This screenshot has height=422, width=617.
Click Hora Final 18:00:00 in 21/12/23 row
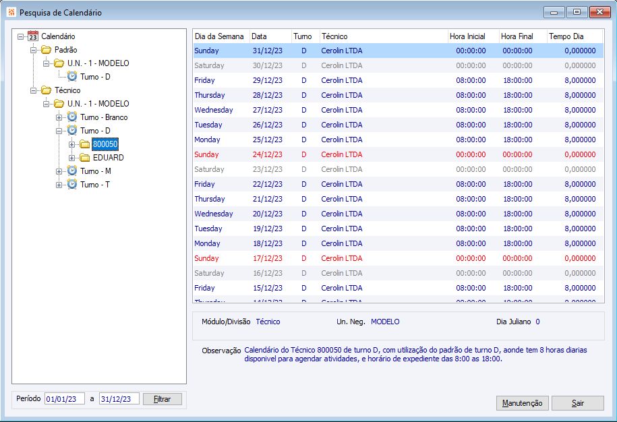coord(518,199)
